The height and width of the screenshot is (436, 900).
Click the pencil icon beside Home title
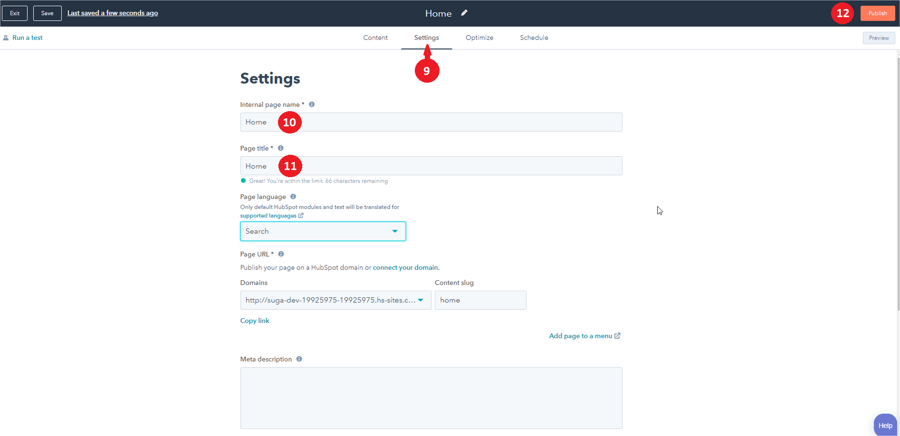point(464,13)
